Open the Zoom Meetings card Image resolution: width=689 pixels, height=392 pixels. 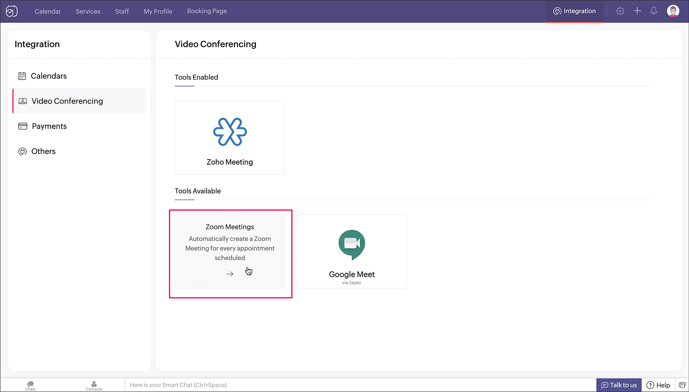tap(230, 251)
